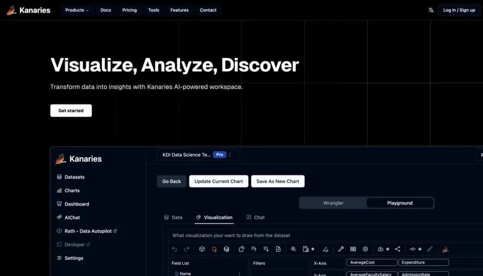The image size is (483, 276).
Task: Toggle the aggregation cube icon
Action: (202, 249)
